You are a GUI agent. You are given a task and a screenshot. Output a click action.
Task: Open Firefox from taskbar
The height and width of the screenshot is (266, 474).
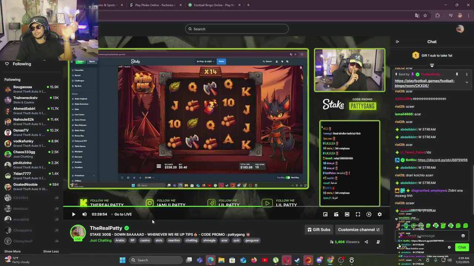[254, 260]
